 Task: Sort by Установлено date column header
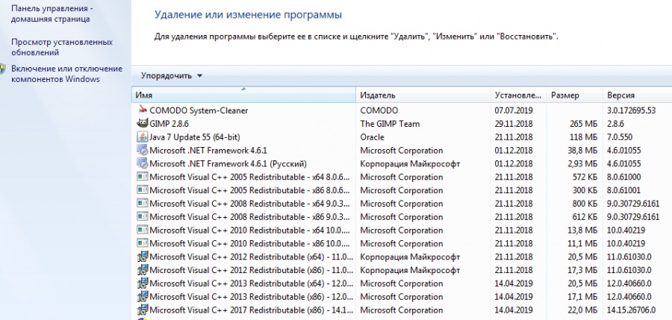(x=518, y=95)
